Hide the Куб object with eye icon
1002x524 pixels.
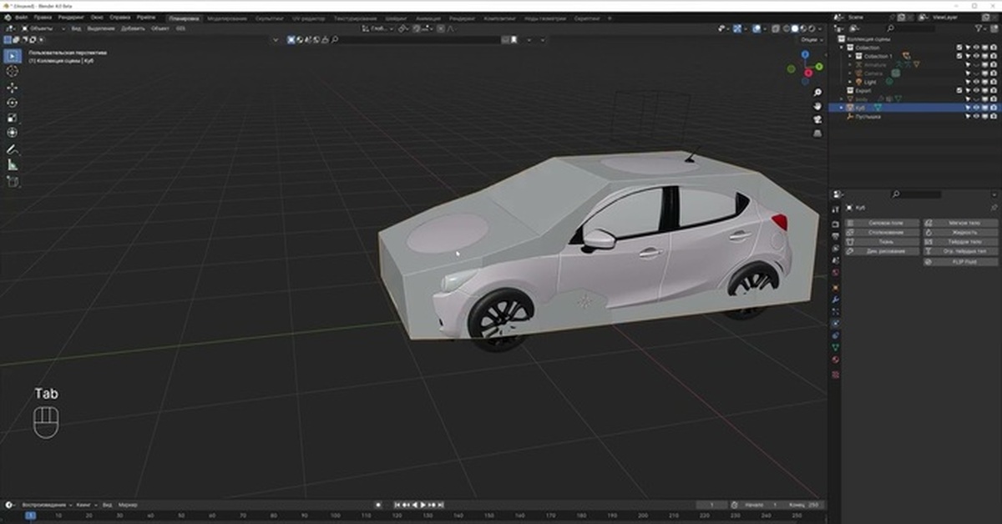tap(975, 108)
